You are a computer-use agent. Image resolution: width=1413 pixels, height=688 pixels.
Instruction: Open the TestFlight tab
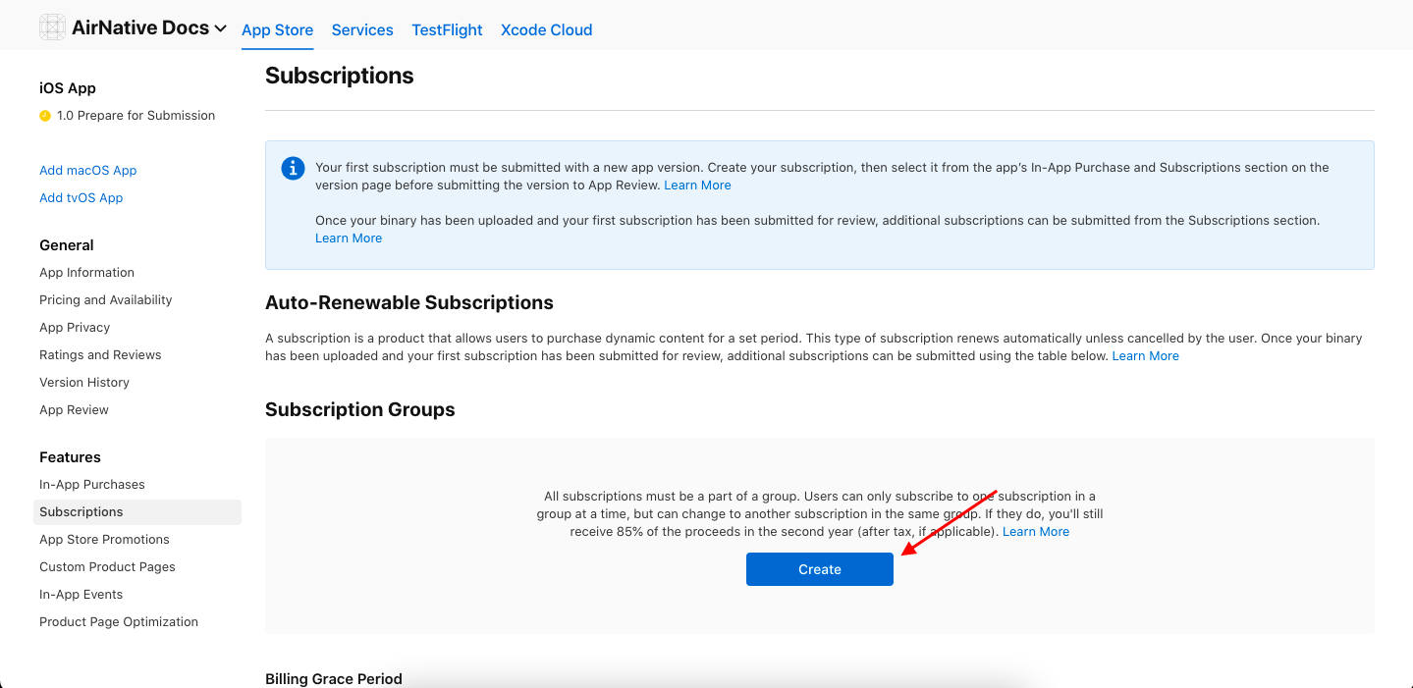point(447,30)
